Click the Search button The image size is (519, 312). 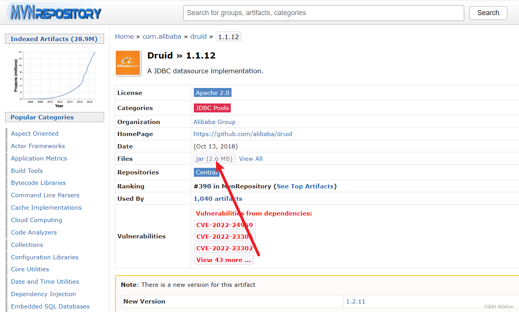[x=488, y=13]
